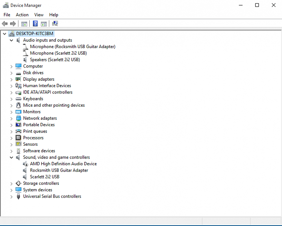Click the mouse icon for Mice and pointing devices
The height and width of the screenshot is (226, 282).
(x=18, y=105)
